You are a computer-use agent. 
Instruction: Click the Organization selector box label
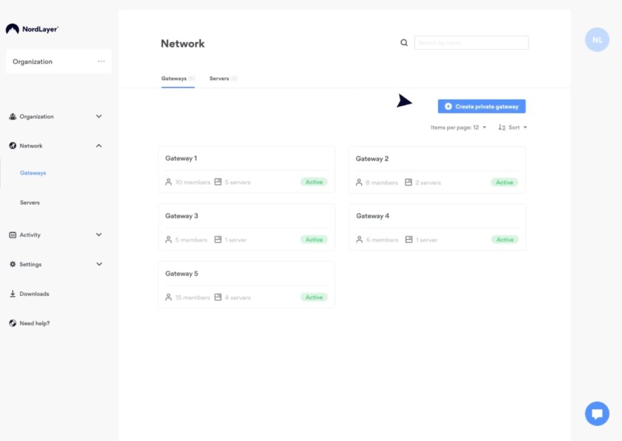point(33,61)
